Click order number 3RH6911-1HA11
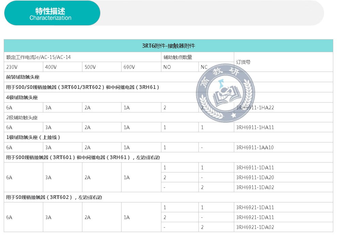337x245 pixels. pos(255,127)
